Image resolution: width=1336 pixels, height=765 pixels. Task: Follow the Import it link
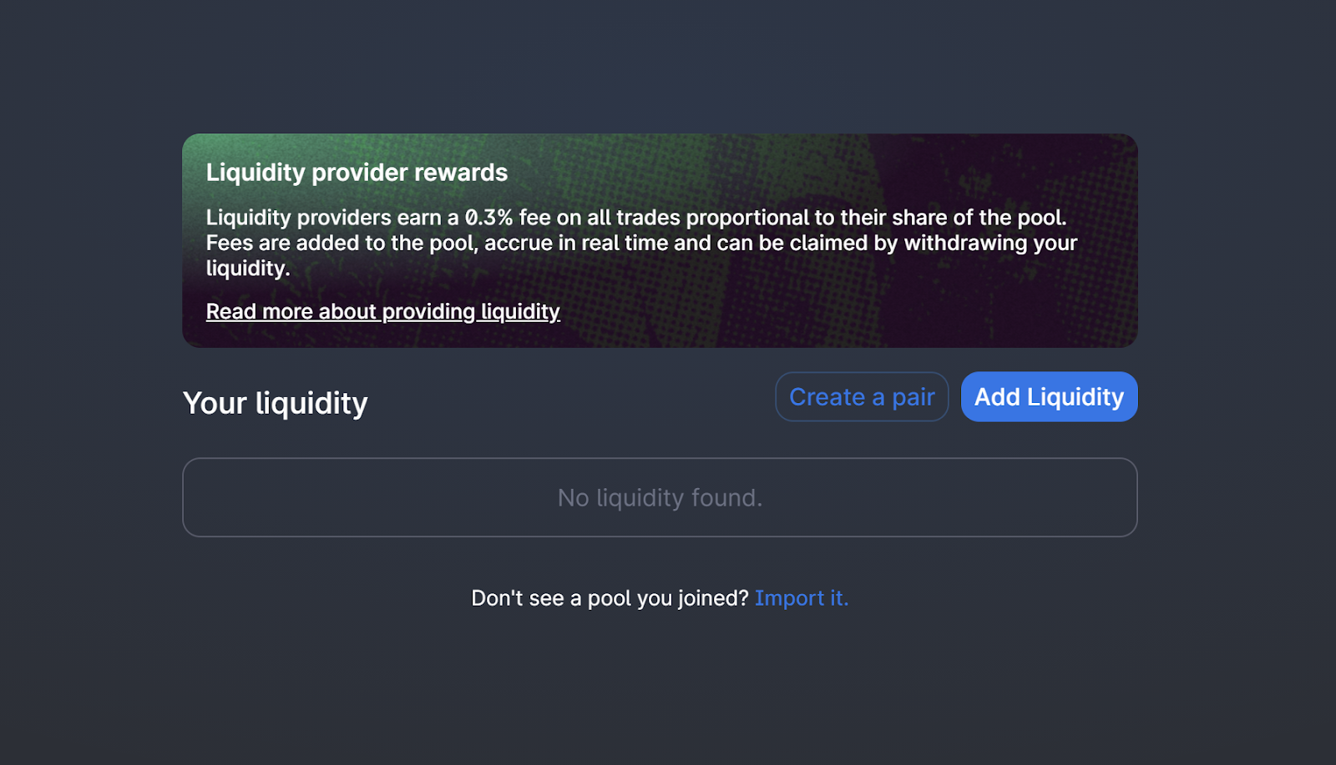802,598
